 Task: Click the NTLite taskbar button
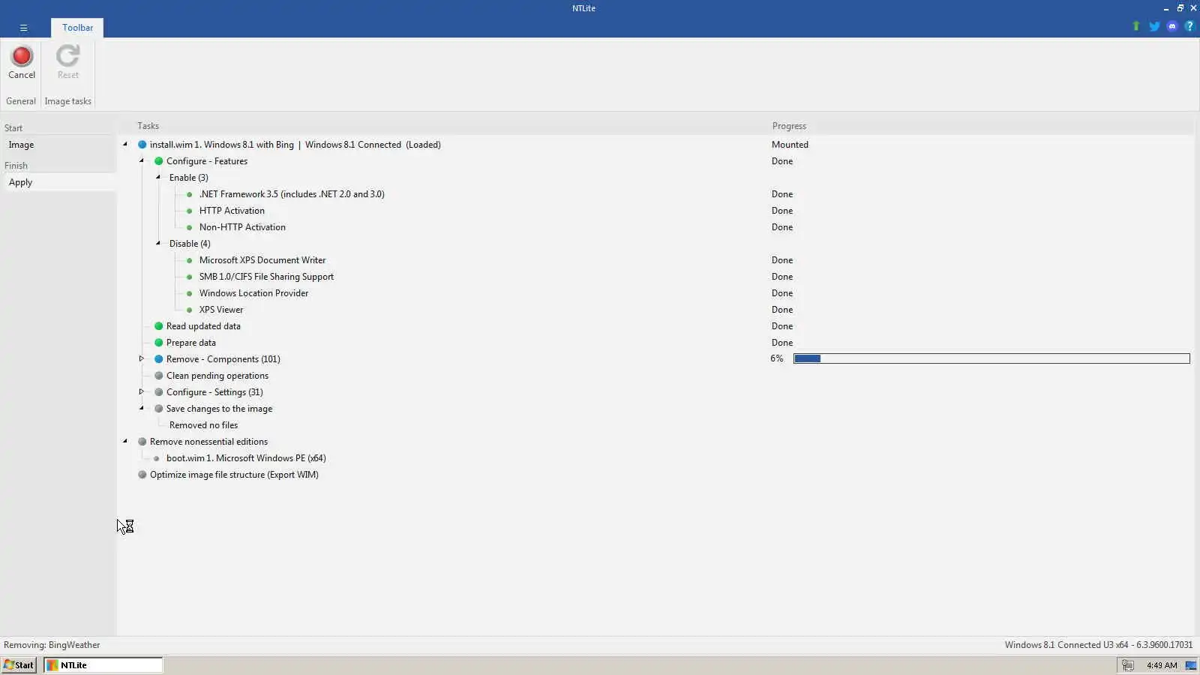tap(103, 665)
